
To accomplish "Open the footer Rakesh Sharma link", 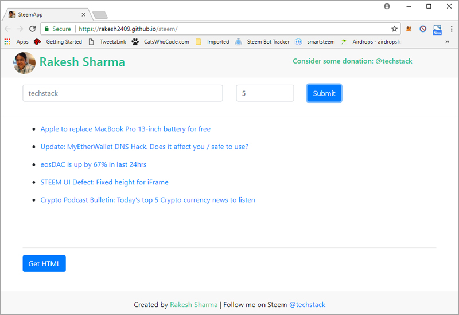I will 194,305.
